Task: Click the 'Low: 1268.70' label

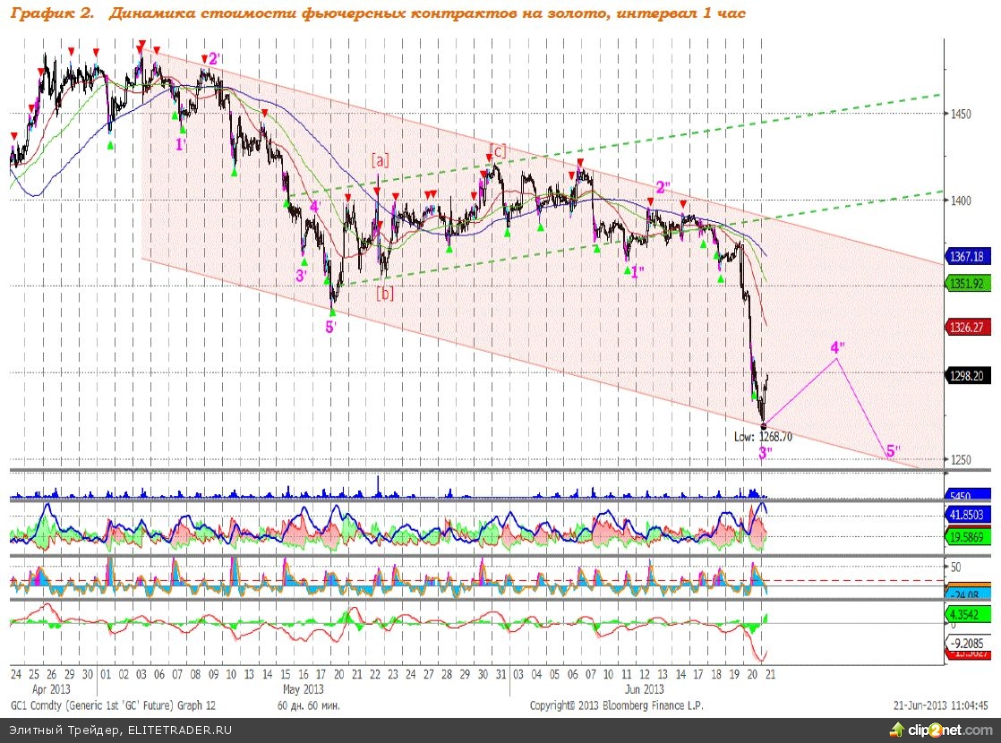Action: point(764,437)
